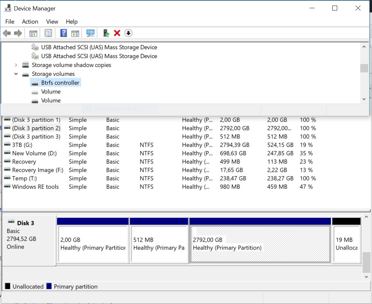
Task: Click icon of second USB Attached SCSI device
Action: click(35, 56)
